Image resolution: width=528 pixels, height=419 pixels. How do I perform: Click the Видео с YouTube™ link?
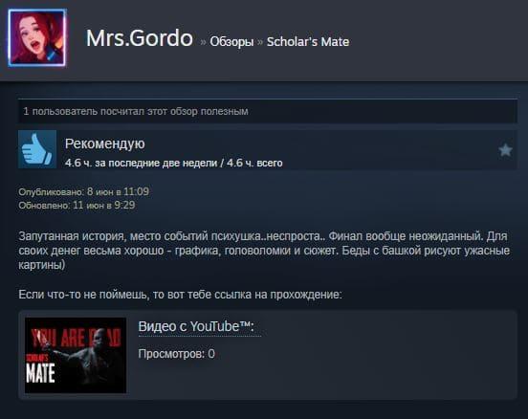tap(196, 326)
